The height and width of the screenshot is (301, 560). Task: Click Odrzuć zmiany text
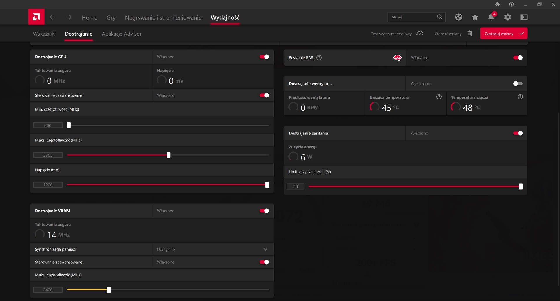[x=448, y=34]
